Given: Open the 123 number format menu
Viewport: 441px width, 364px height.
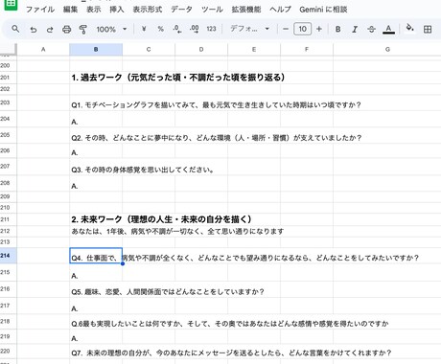Looking at the screenshot, I should click(x=211, y=29).
